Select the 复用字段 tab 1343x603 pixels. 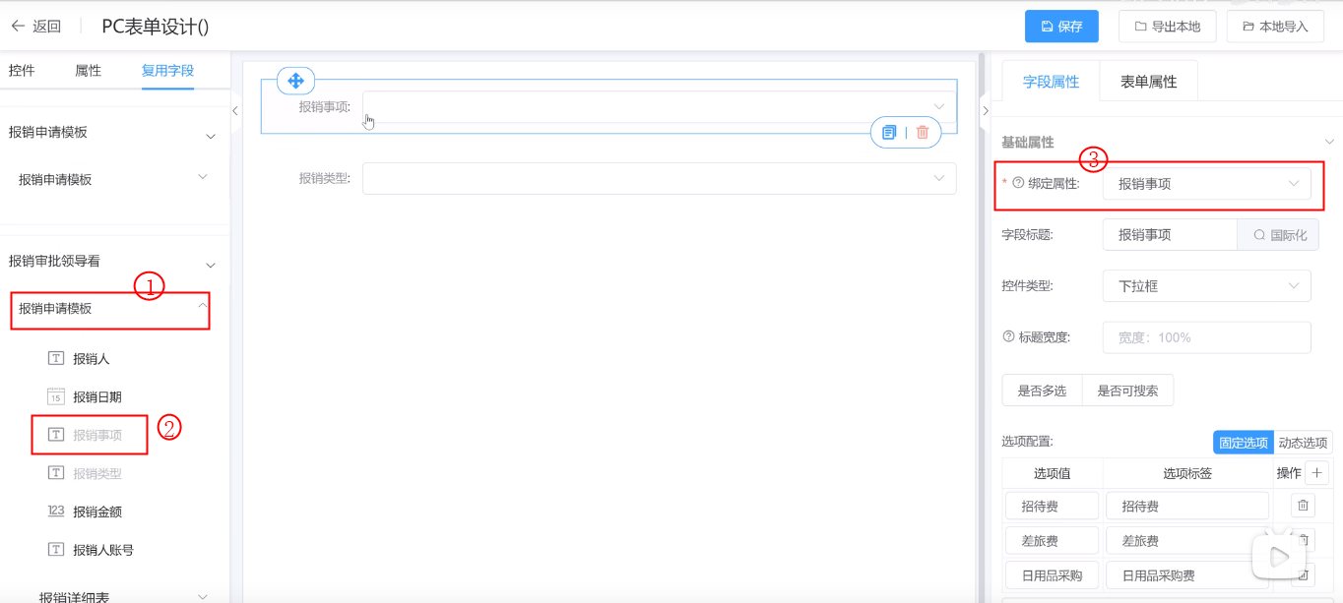coord(167,71)
